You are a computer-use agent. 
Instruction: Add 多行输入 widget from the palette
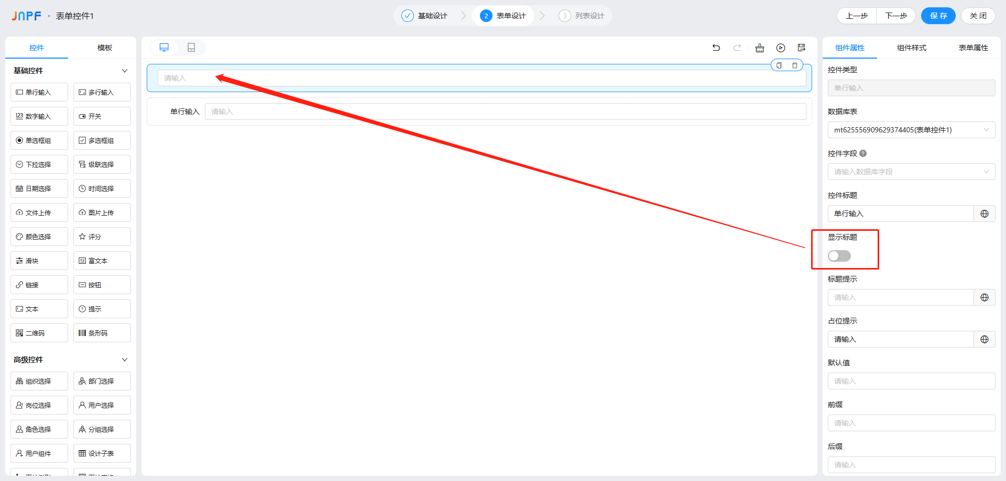point(102,92)
